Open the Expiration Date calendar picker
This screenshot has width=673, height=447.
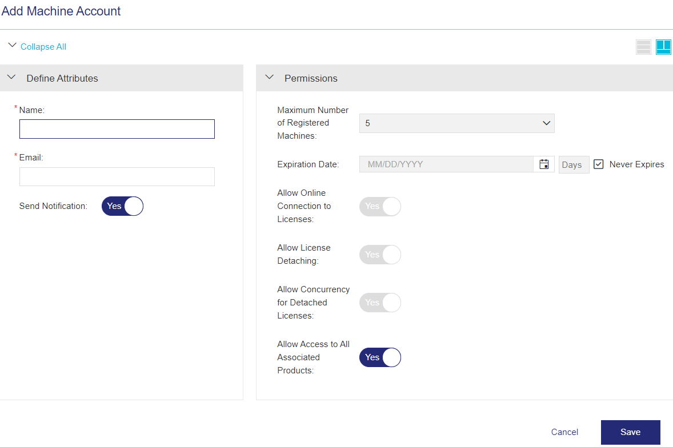544,164
